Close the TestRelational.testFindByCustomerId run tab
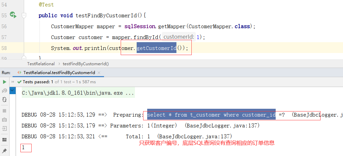This screenshot has width=343, height=156. [x=99, y=73]
